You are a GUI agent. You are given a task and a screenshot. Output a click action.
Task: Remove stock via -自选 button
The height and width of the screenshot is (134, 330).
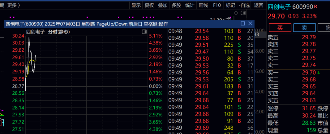coord(244,6)
